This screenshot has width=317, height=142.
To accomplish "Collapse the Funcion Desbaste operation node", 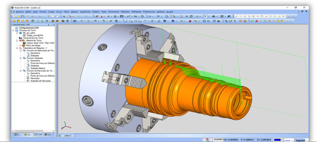I will [20, 58].
